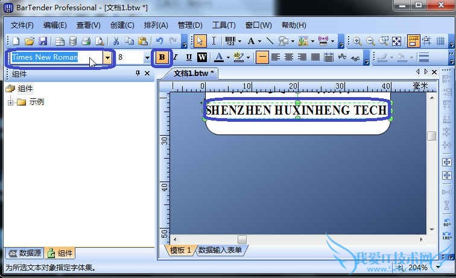This screenshot has height=278, width=456.
Task: Zoom in on the label view
Action: (x=357, y=41)
